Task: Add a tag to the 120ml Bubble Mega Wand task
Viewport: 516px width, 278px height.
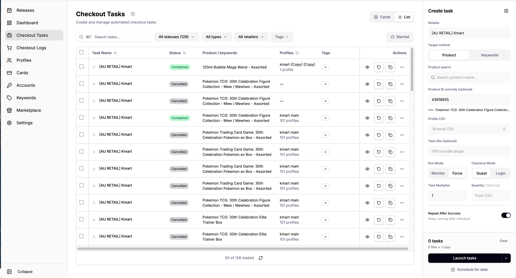Action: tap(325, 67)
